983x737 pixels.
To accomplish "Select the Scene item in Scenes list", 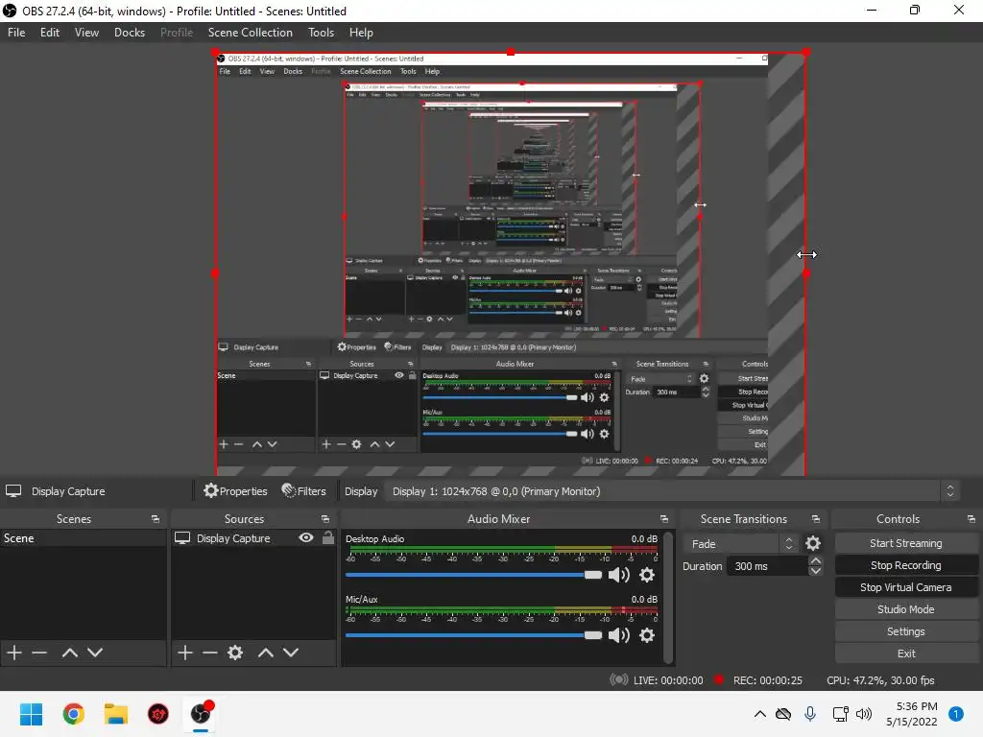I will point(83,538).
